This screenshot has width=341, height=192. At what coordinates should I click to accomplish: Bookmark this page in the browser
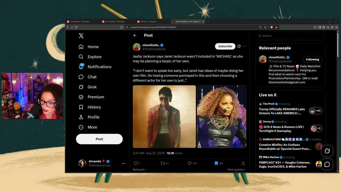coord(121,27)
